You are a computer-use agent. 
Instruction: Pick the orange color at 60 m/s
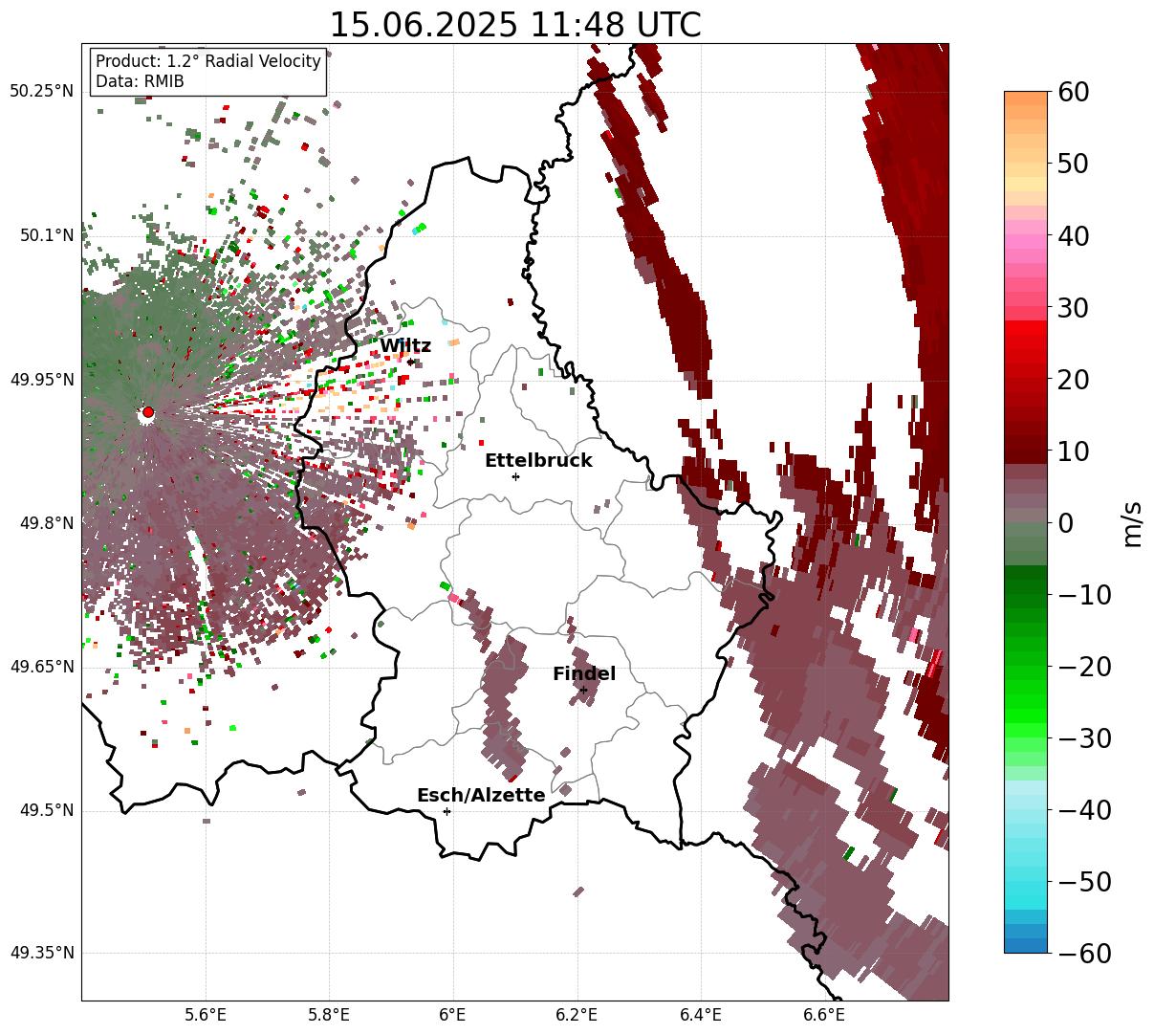coord(1026,99)
